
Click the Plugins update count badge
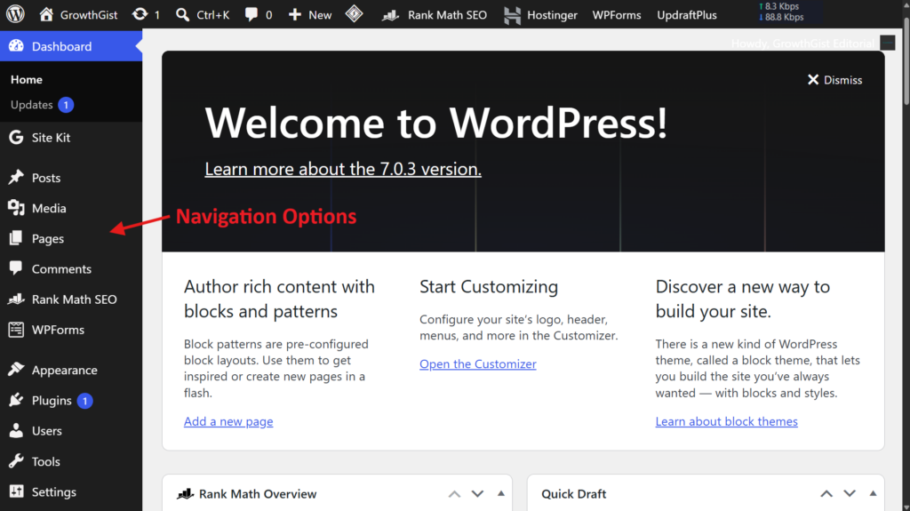click(84, 401)
